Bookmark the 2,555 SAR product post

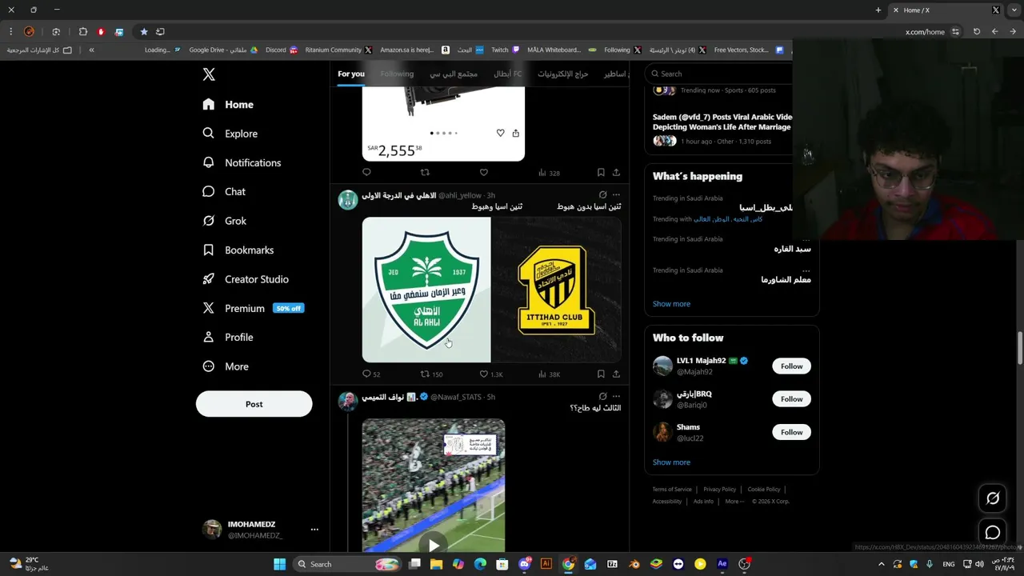coord(601,172)
